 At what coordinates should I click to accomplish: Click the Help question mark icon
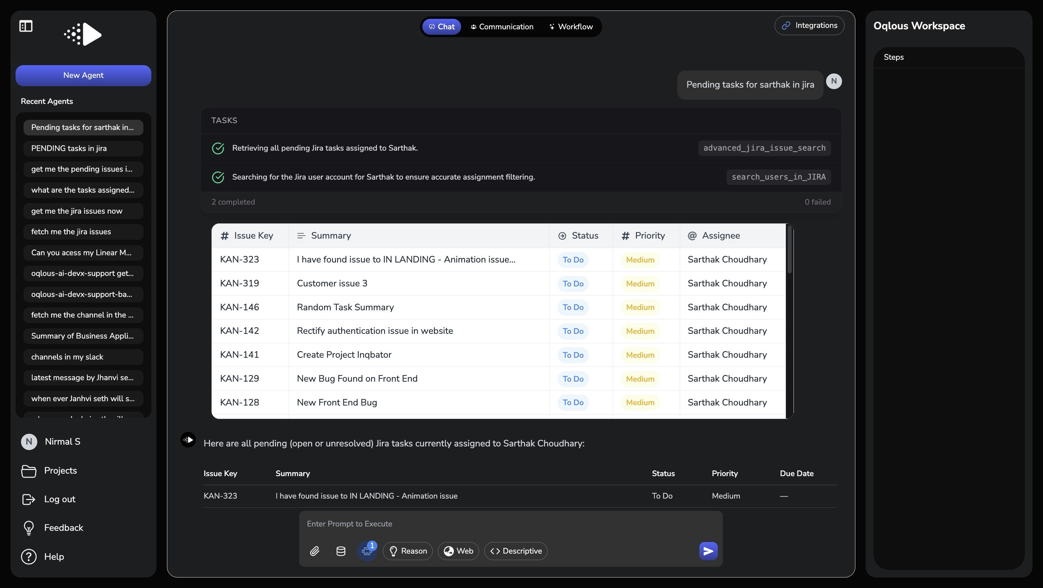click(x=29, y=556)
